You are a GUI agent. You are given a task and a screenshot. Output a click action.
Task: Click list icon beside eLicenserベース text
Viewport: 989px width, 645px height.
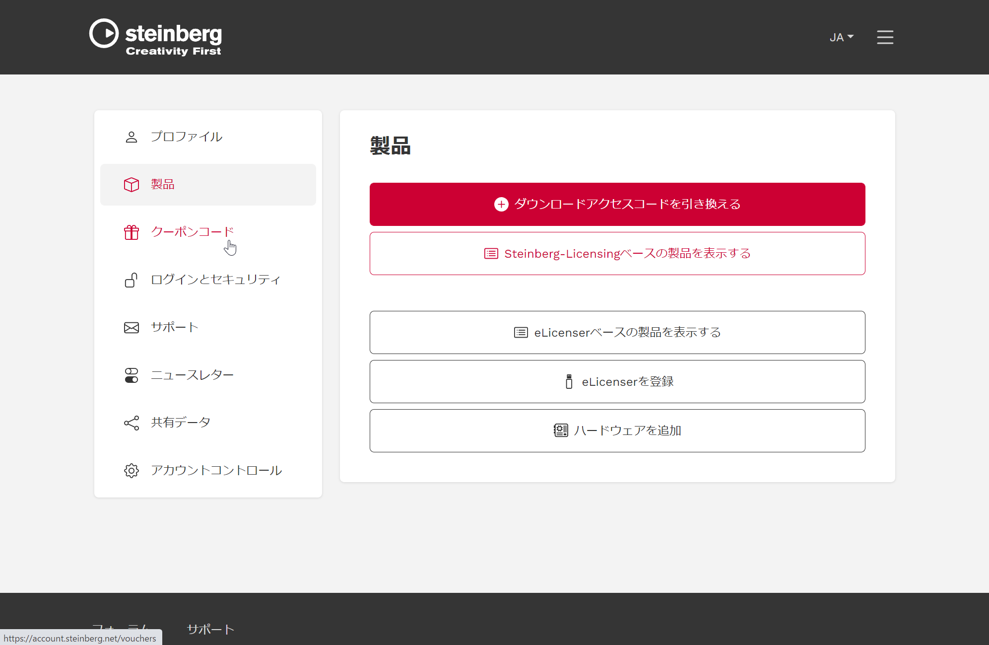(521, 333)
